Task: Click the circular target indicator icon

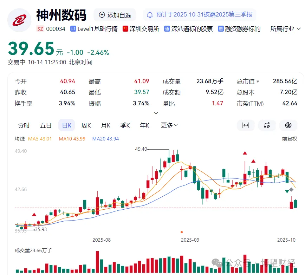Action: click(x=288, y=125)
